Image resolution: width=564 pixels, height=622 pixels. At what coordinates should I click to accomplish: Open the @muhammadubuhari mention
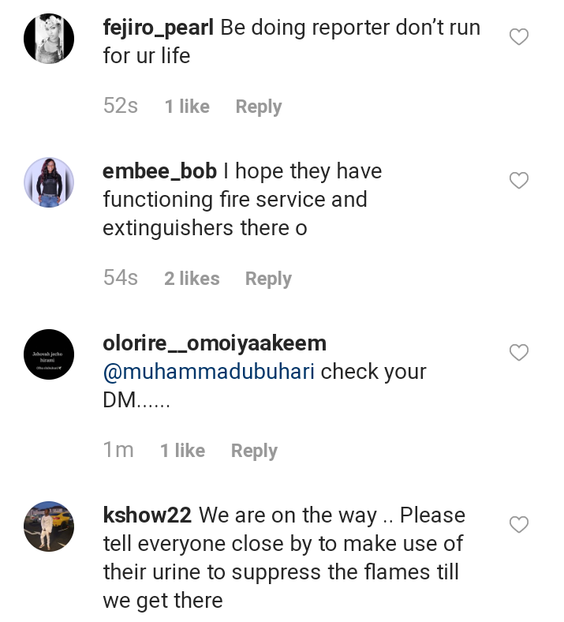coord(209,372)
